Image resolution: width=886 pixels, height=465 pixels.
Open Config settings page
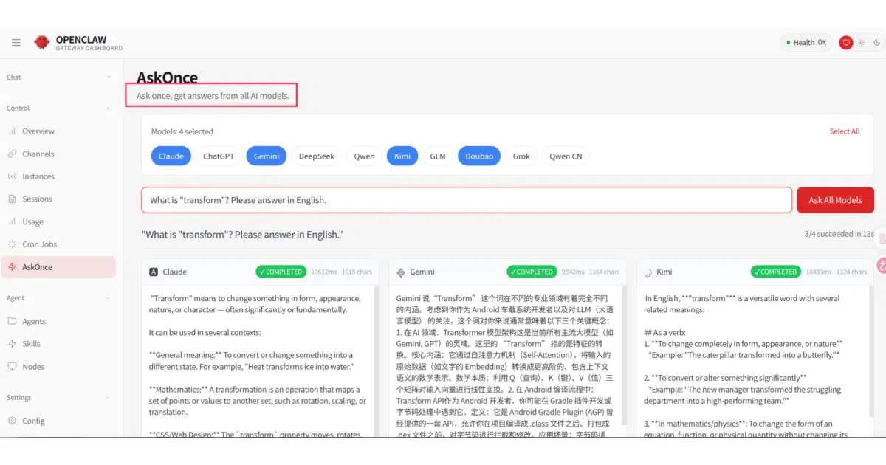pos(58,421)
